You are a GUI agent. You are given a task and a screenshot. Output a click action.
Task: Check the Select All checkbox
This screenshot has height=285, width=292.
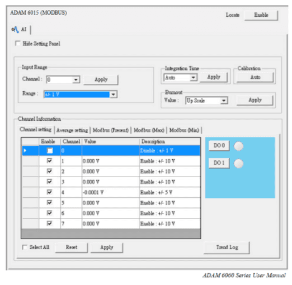(25, 247)
